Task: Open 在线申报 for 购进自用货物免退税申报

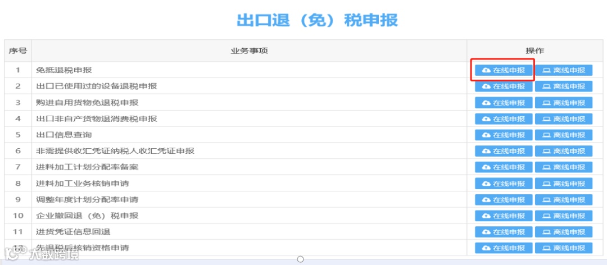Action: (504, 103)
